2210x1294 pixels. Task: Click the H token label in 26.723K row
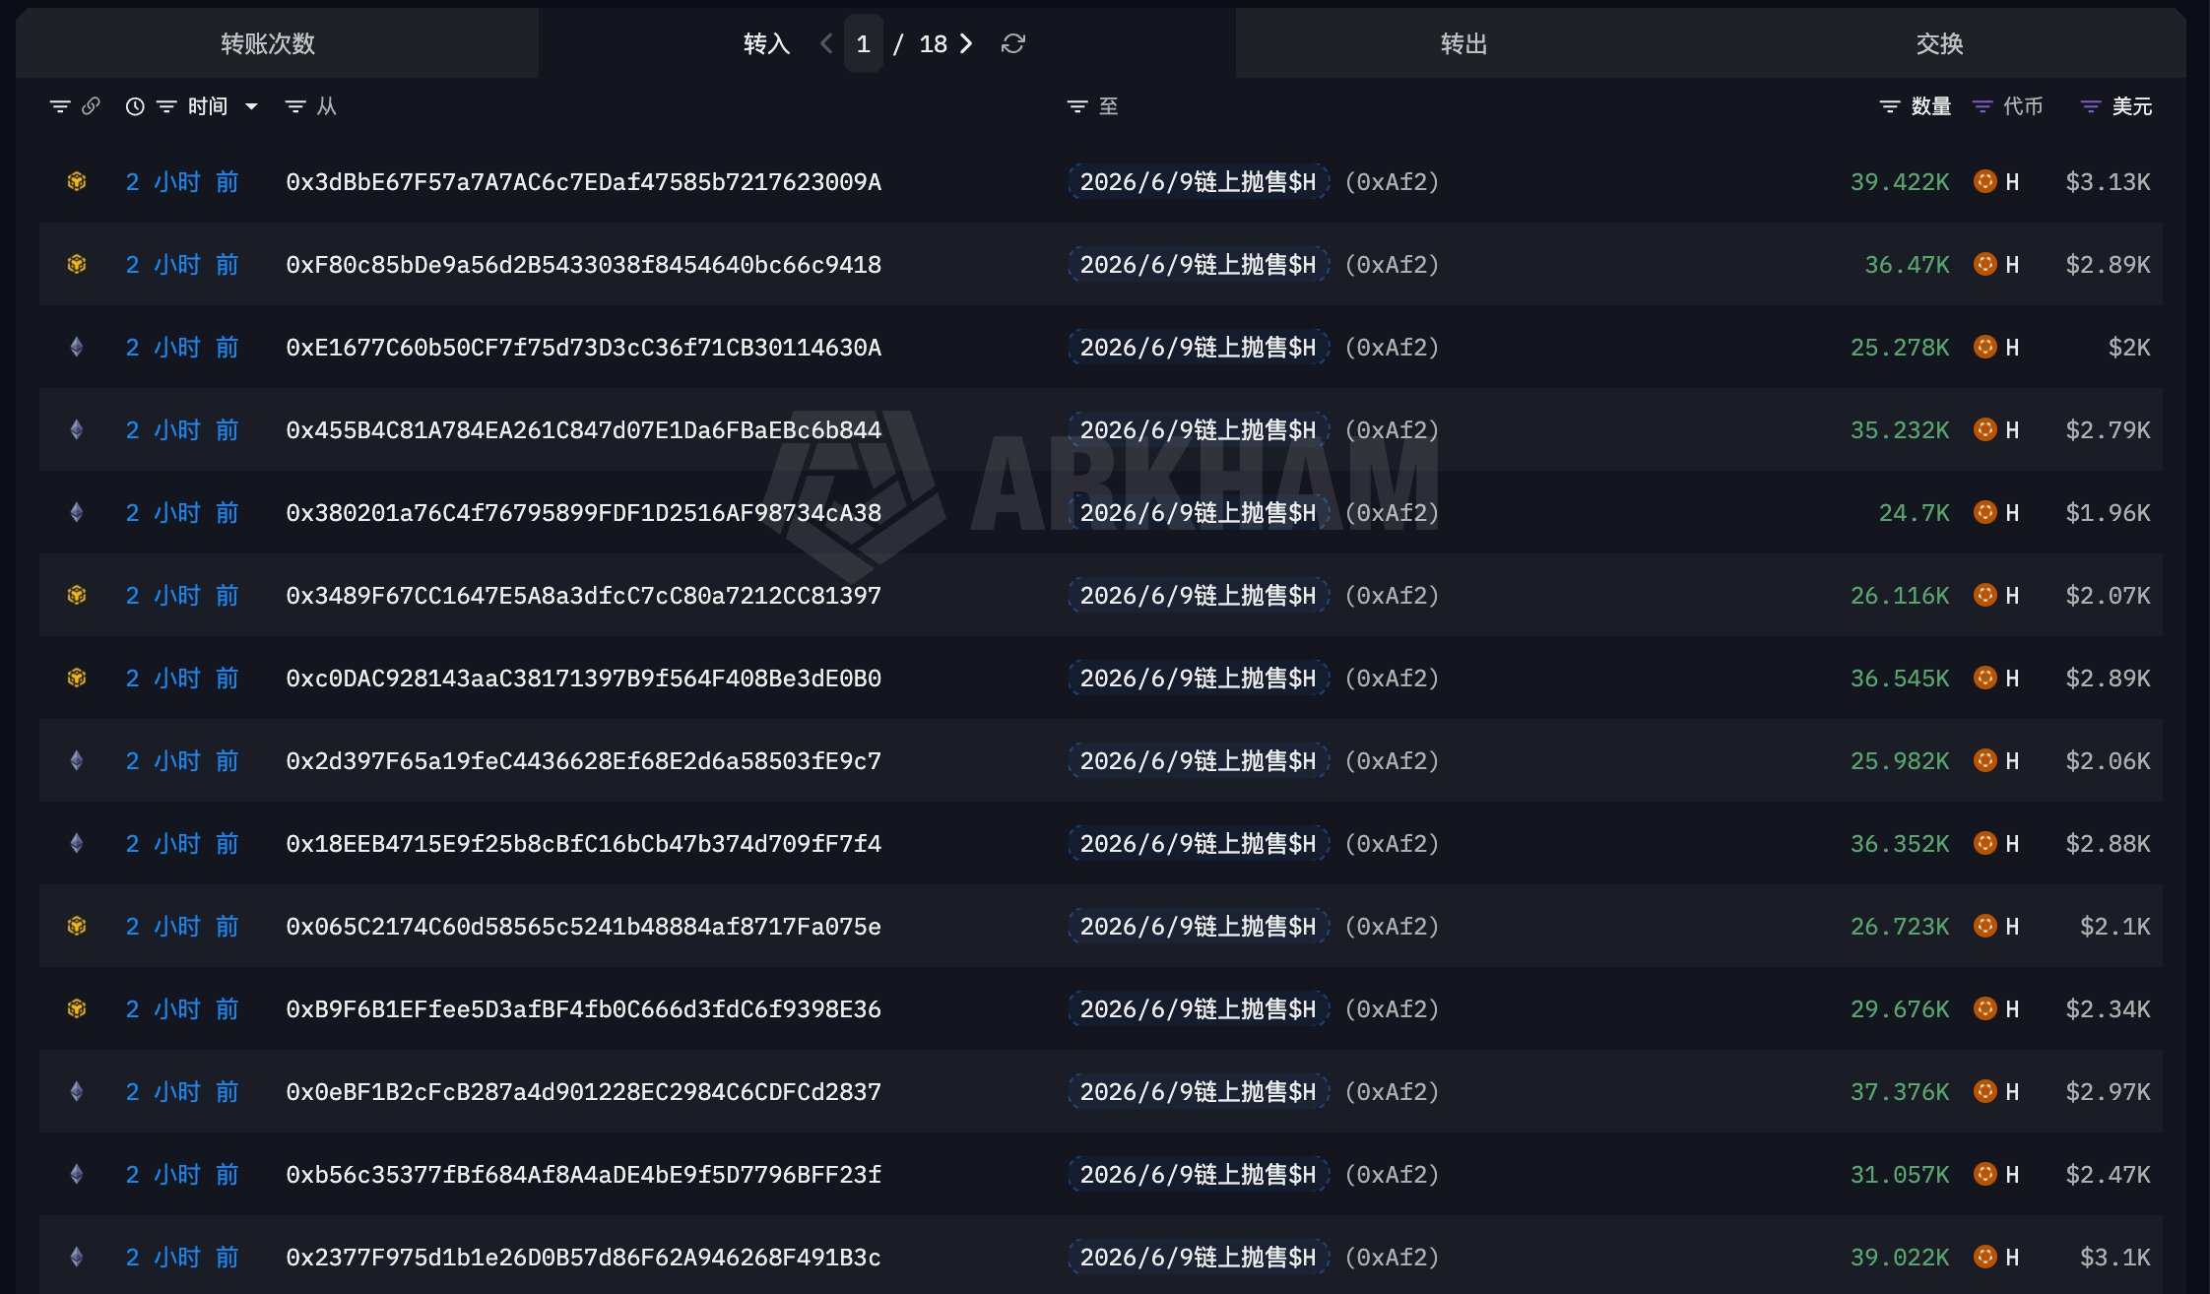[2012, 926]
